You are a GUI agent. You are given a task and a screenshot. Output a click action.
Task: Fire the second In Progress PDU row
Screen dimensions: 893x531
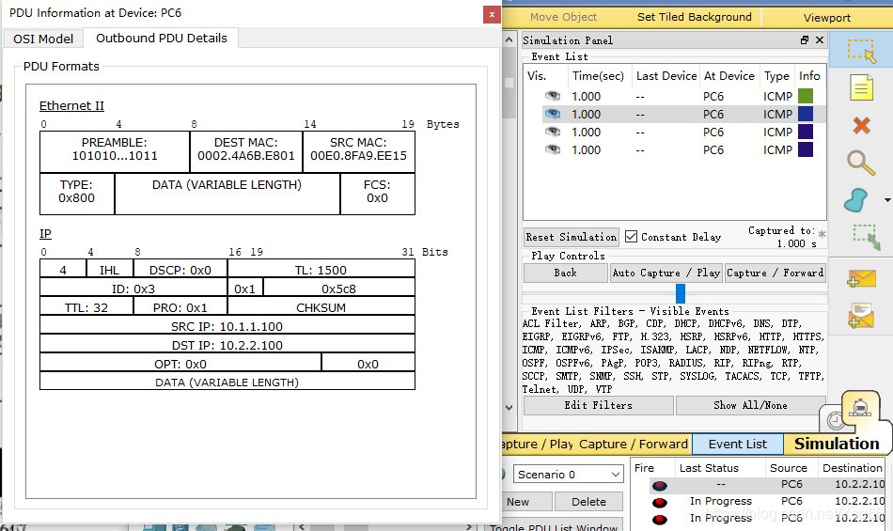point(660,503)
